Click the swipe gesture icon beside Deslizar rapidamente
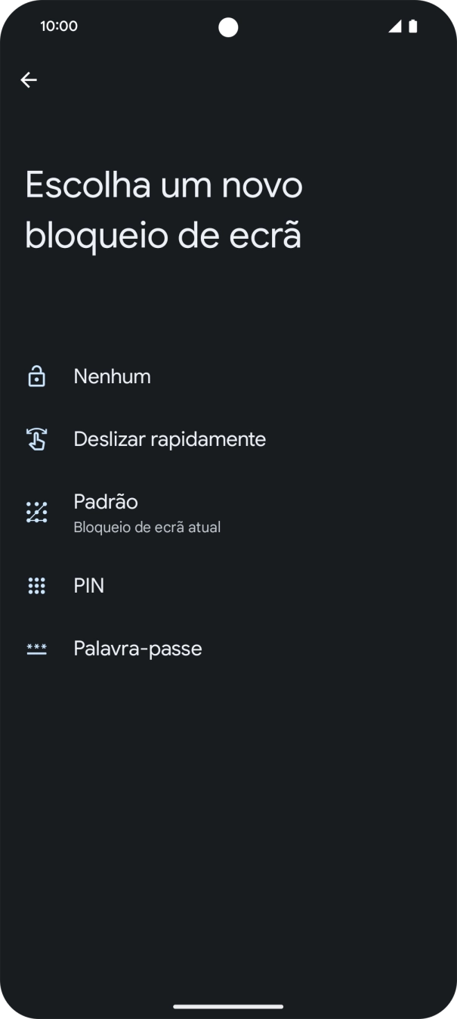This screenshot has height=1019, width=457. click(x=36, y=438)
